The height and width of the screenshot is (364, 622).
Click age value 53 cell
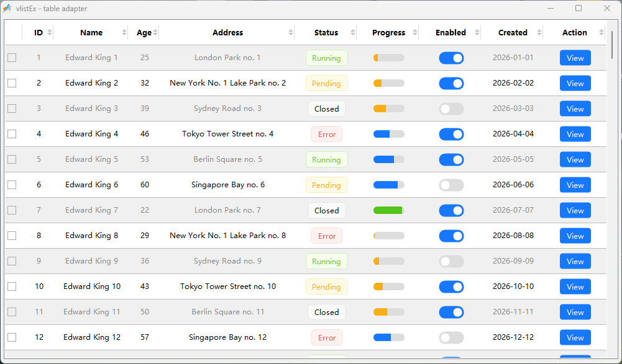(x=144, y=159)
